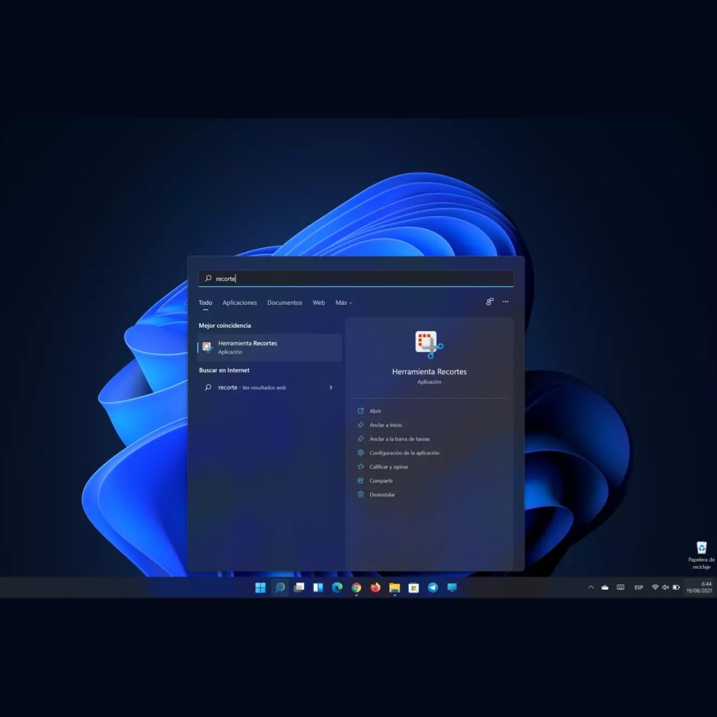Choose Abrir in the app actions
This screenshot has width=717, height=717.
click(x=375, y=411)
